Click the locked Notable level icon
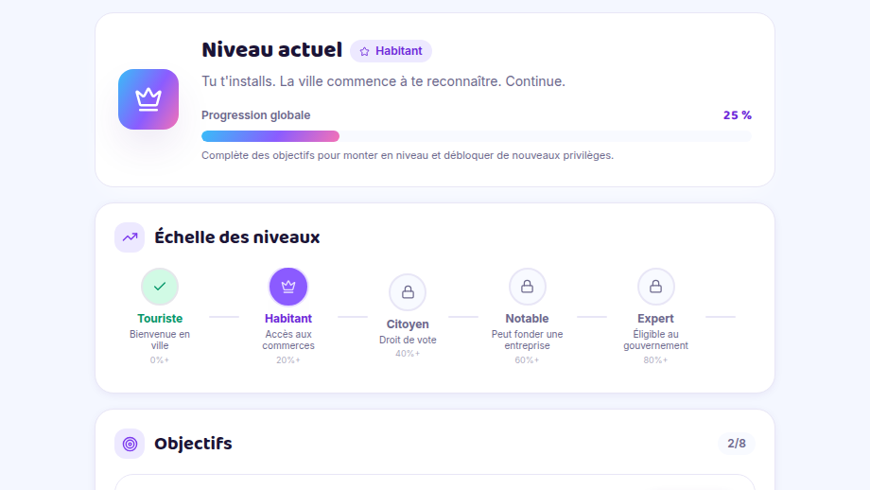The height and width of the screenshot is (490, 870). [x=527, y=287]
